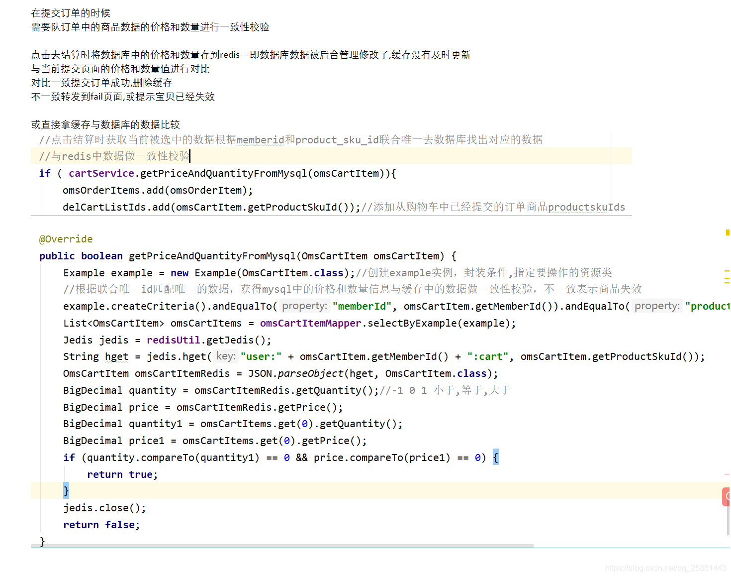Click the 'if ( cartService.getPriceAndQuantityFromMysql' line
The height and width of the screenshot is (577, 731).
pyautogui.click(x=217, y=173)
